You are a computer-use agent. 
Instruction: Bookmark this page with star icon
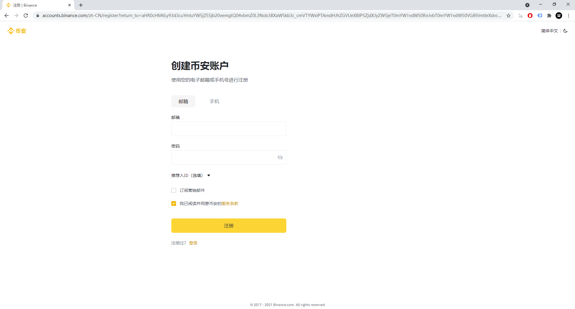click(x=509, y=16)
